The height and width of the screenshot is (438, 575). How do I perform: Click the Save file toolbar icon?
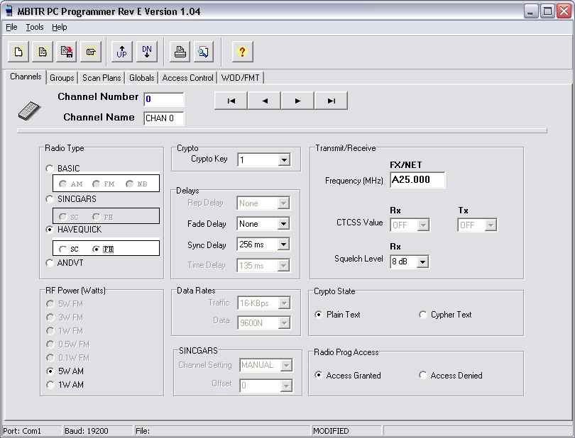coord(67,52)
